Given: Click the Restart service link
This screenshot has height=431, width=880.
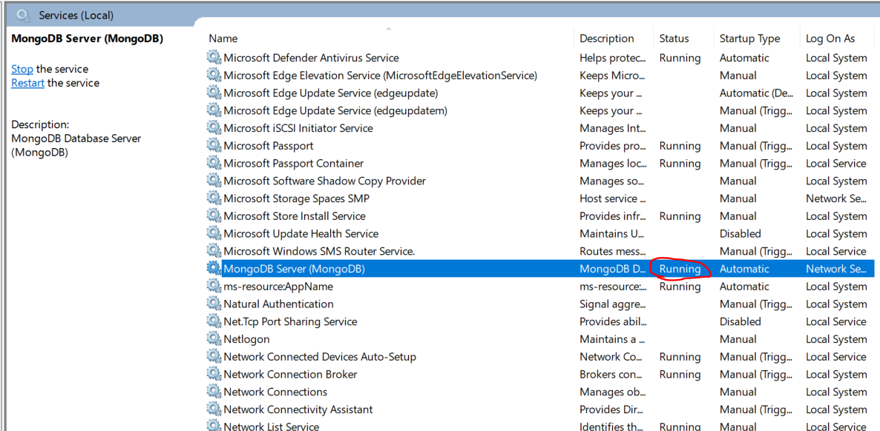Looking at the screenshot, I should (27, 83).
